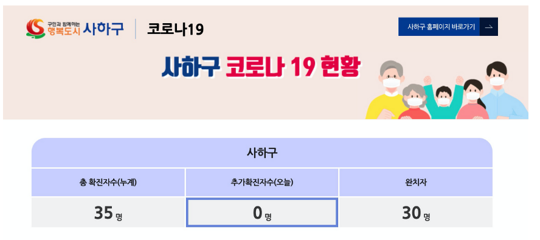540x240 pixels.
Task: Select the highlighted 0명 cell
Action: (x=261, y=213)
